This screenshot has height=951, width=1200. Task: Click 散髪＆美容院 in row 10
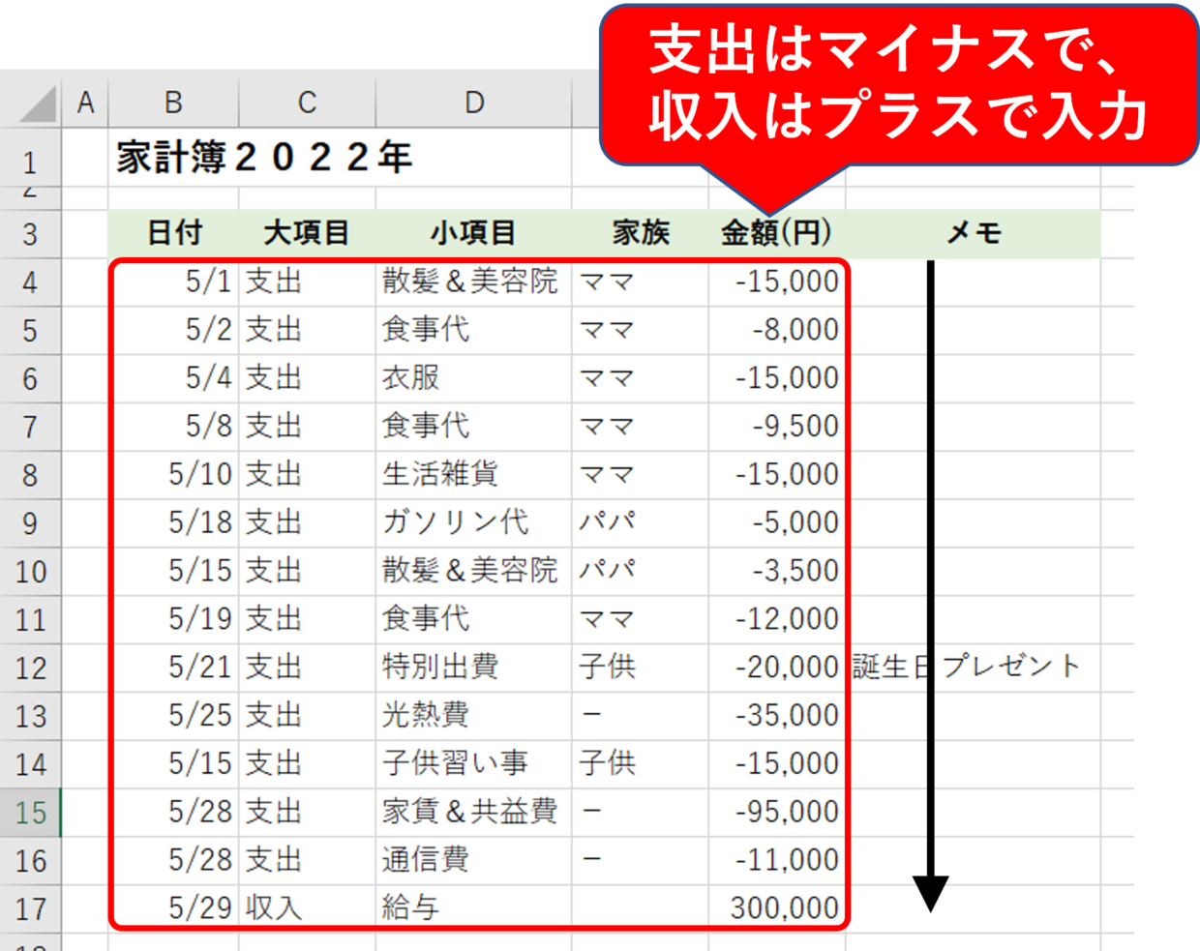click(x=473, y=571)
